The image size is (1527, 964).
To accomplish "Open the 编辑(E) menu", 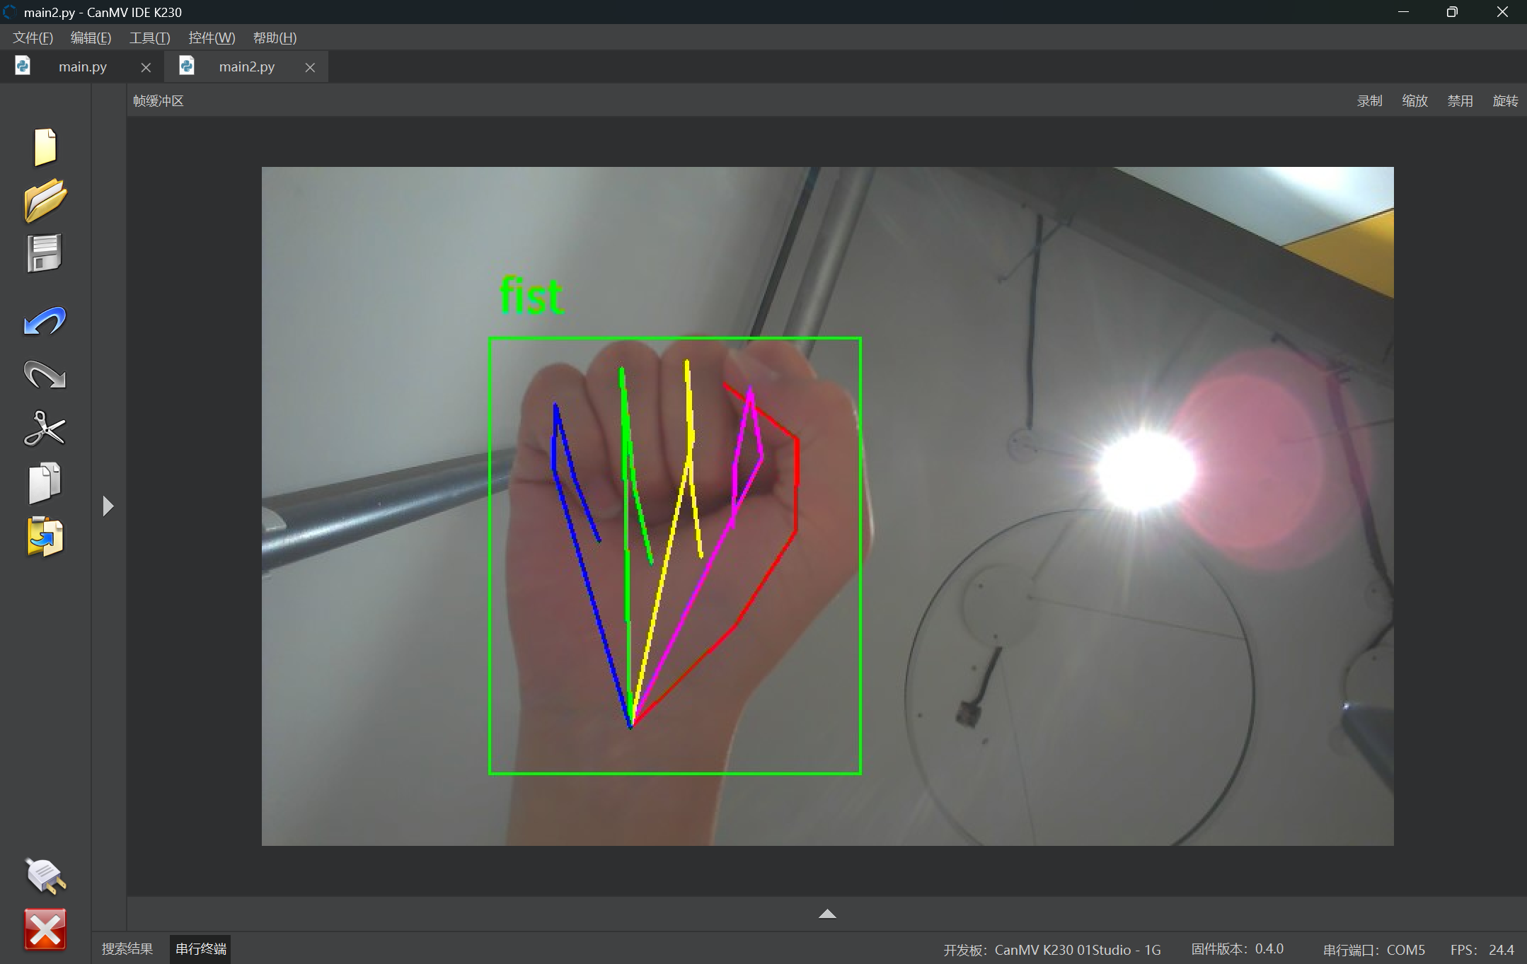I will click(91, 37).
